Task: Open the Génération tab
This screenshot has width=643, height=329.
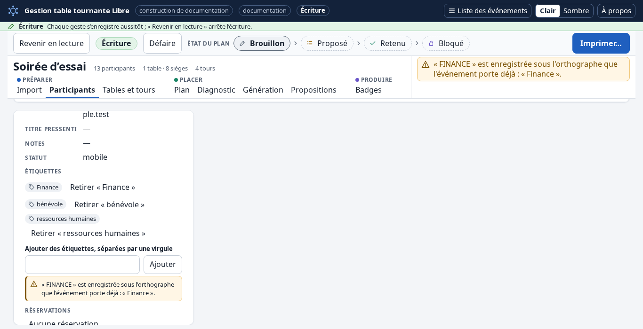Action: pos(263,90)
